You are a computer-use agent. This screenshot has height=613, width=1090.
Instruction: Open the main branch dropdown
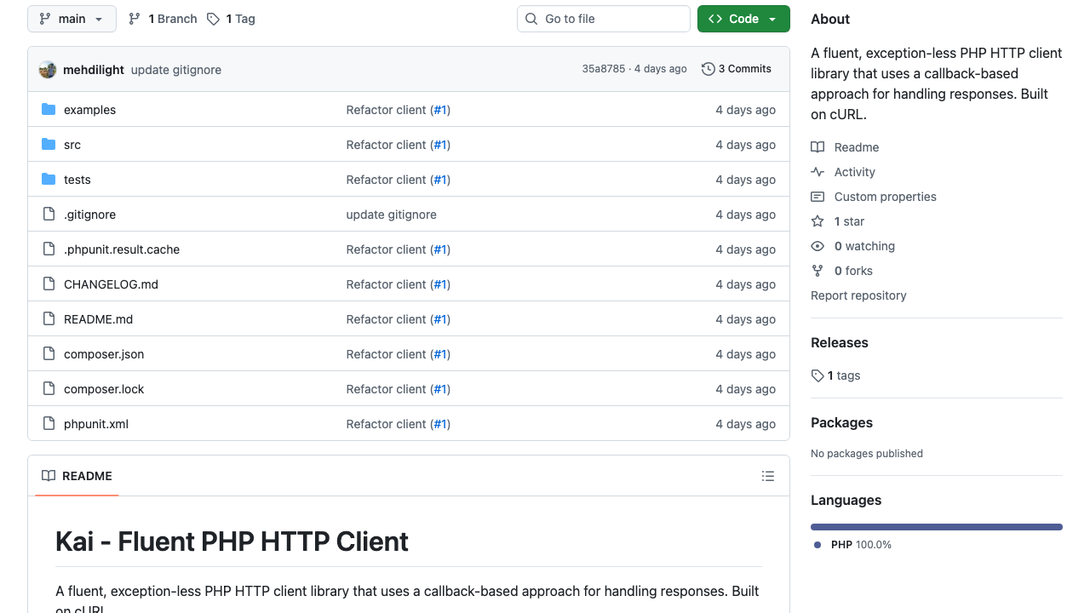(72, 18)
